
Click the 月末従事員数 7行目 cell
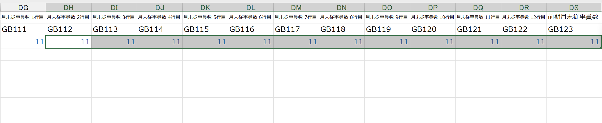pyautogui.click(x=296, y=17)
